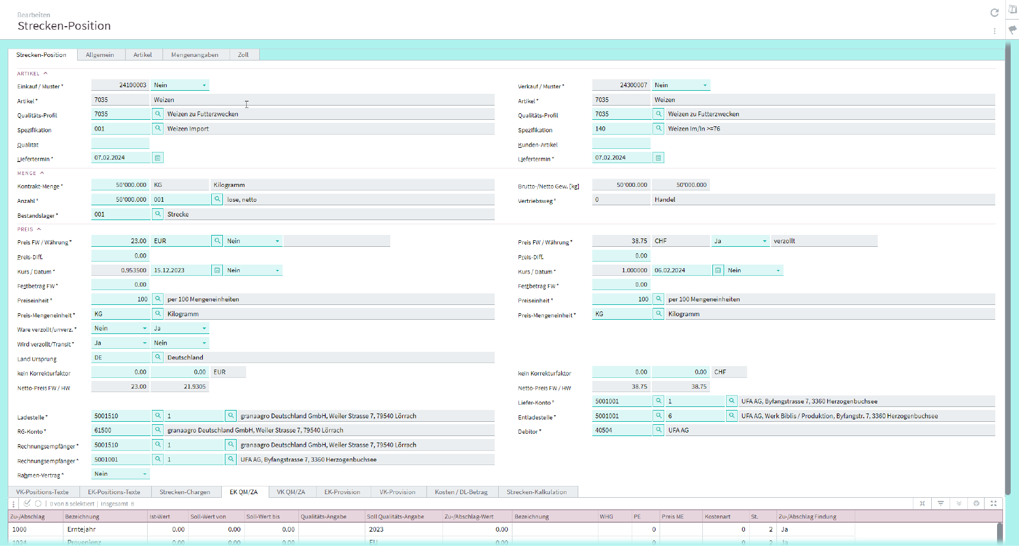Open Einkauf / Muster Nein dropdown
1019x547 pixels.
180,85
